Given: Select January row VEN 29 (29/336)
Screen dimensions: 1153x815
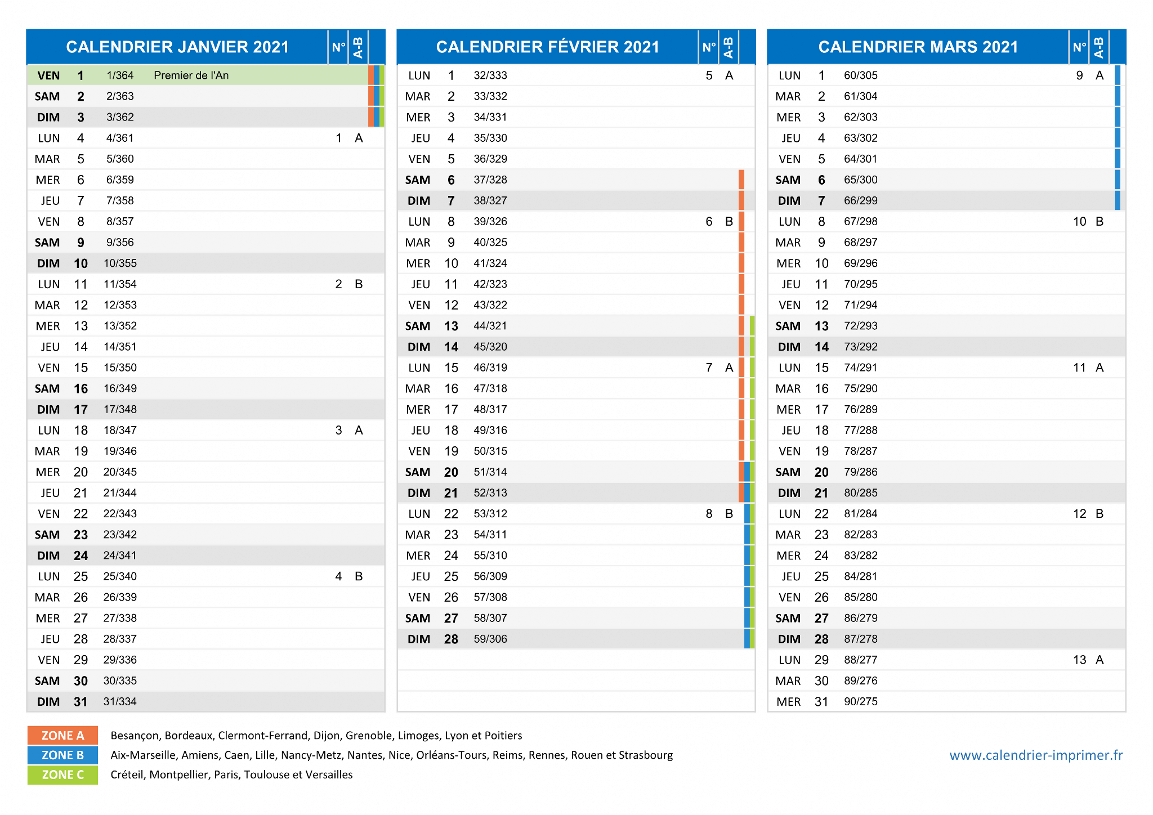Looking at the screenshot, I should [206, 660].
